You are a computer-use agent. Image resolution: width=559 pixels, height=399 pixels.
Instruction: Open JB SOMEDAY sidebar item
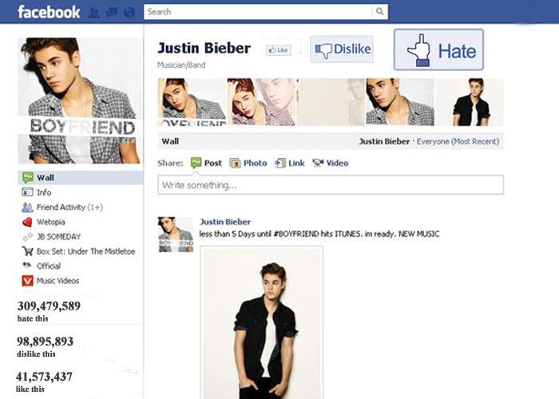[81, 236]
